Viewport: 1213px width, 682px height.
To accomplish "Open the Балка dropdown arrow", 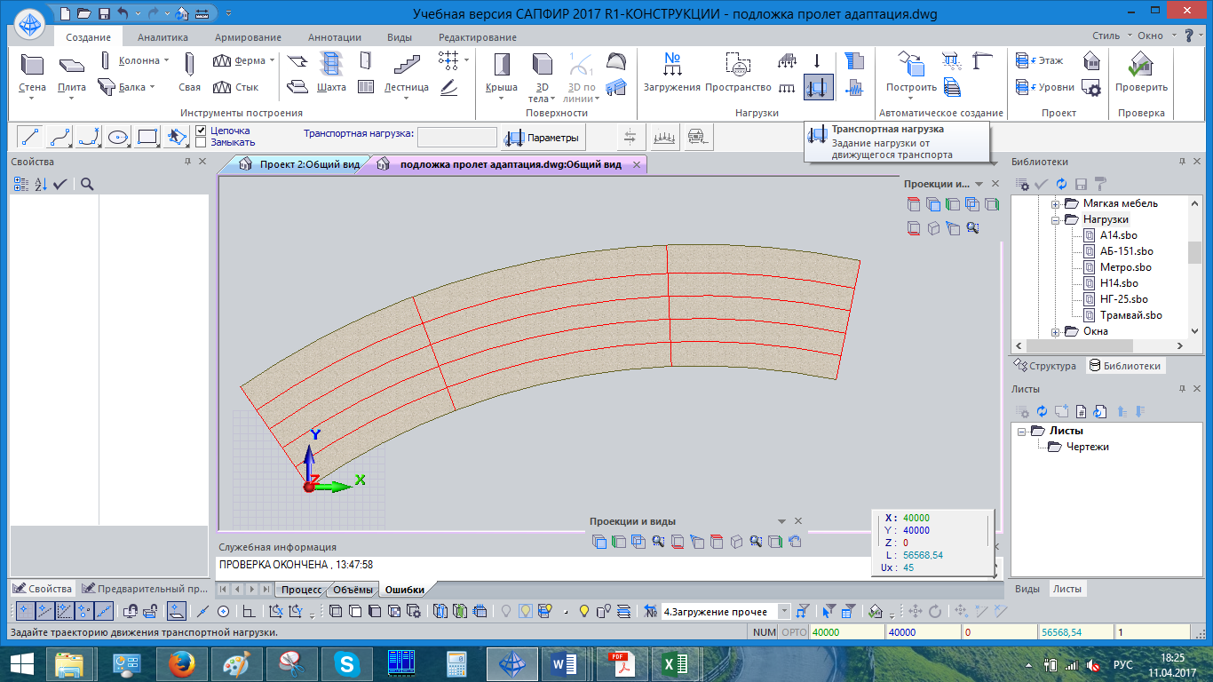I will pos(152,87).
